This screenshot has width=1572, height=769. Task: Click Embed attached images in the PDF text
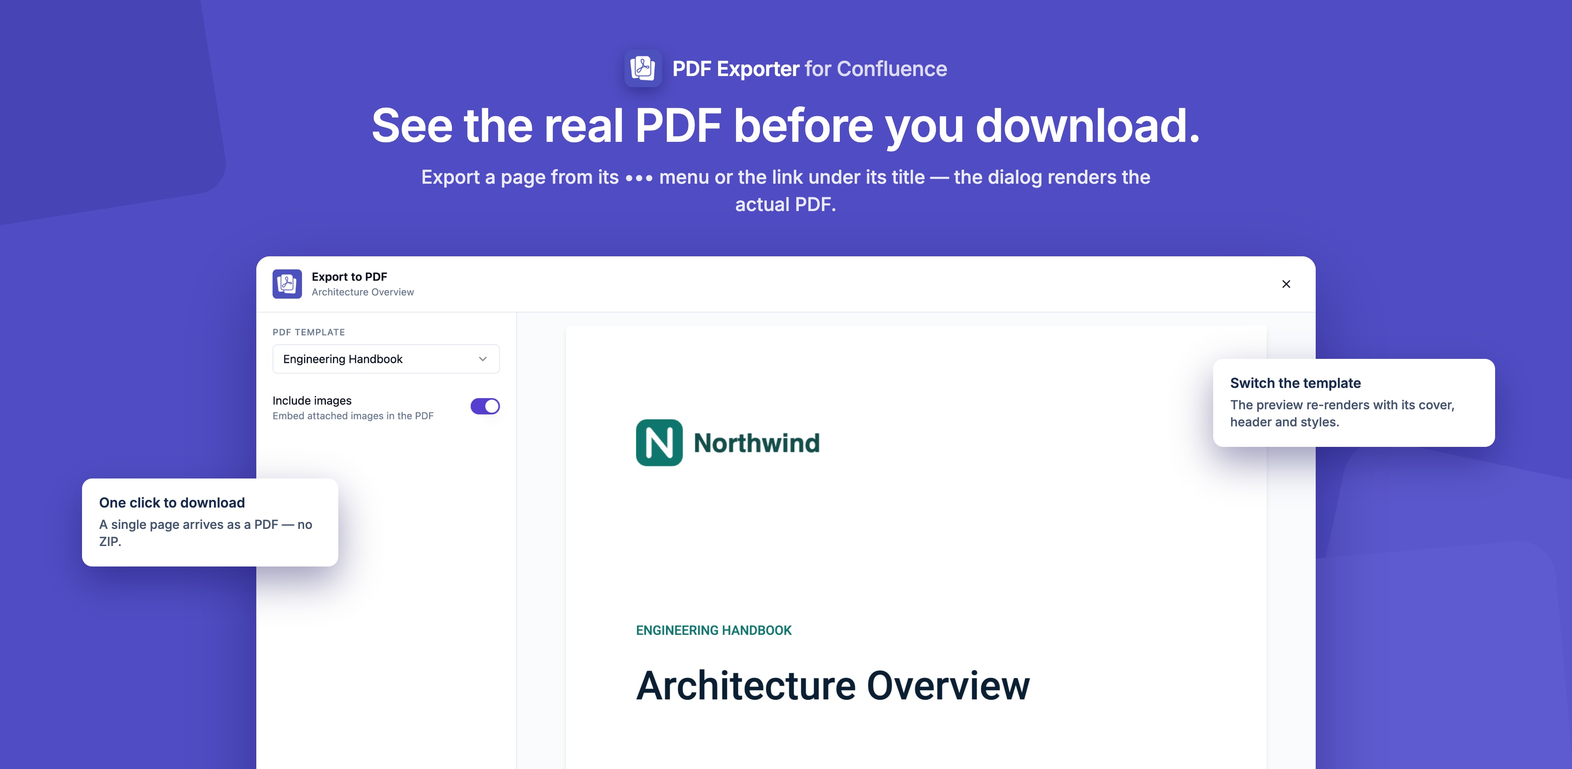(x=353, y=416)
